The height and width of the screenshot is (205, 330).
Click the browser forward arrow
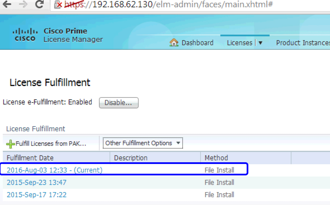[x=23, y=4]
